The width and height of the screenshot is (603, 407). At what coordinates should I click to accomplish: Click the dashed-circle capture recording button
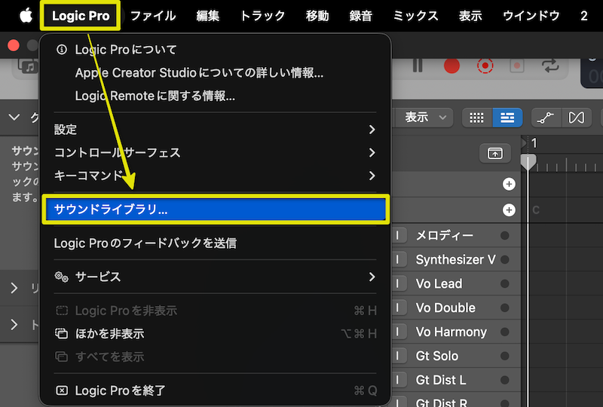485,66
